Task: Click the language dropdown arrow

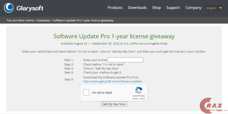Action: (x=220, y=8)
